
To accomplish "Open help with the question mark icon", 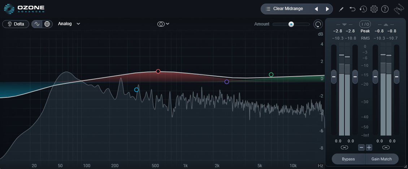I will 385,9.
